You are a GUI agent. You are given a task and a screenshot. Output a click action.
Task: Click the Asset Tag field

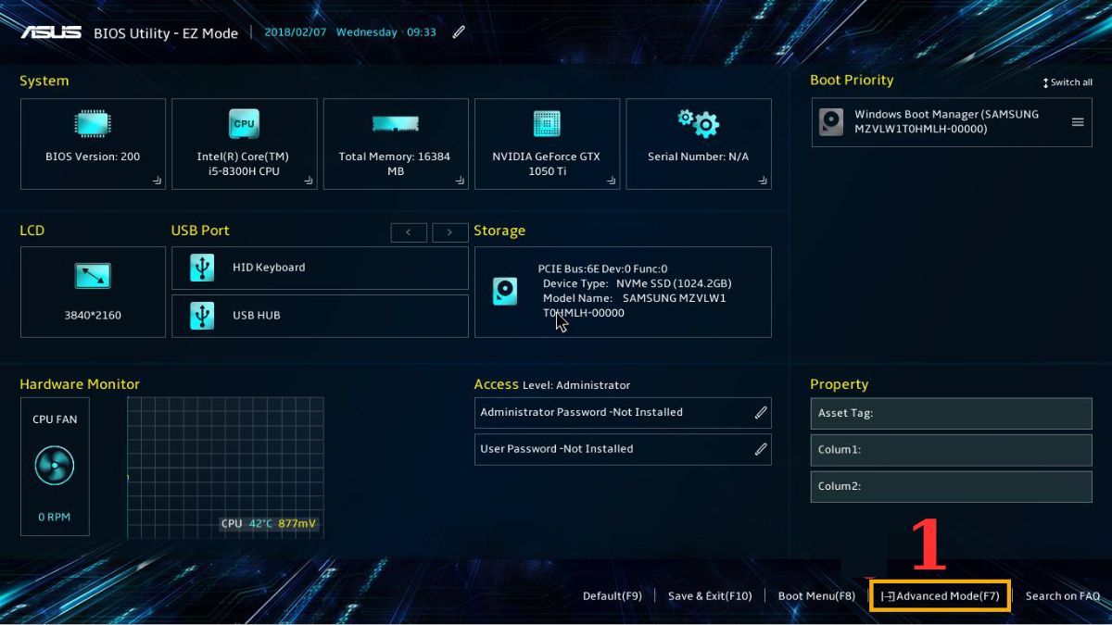(x=951, y=414)
